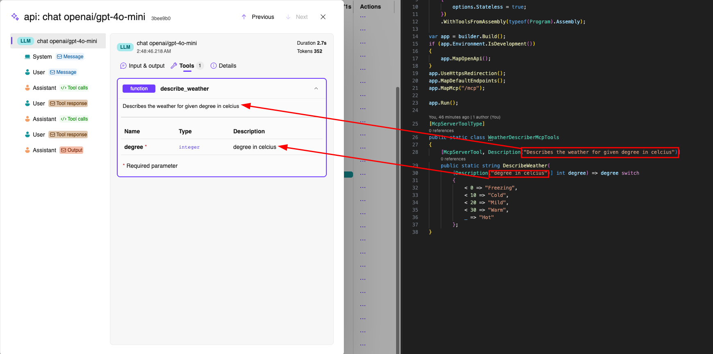Select the Assistant Output entry
713x354 pixels.
coord(71,150)
